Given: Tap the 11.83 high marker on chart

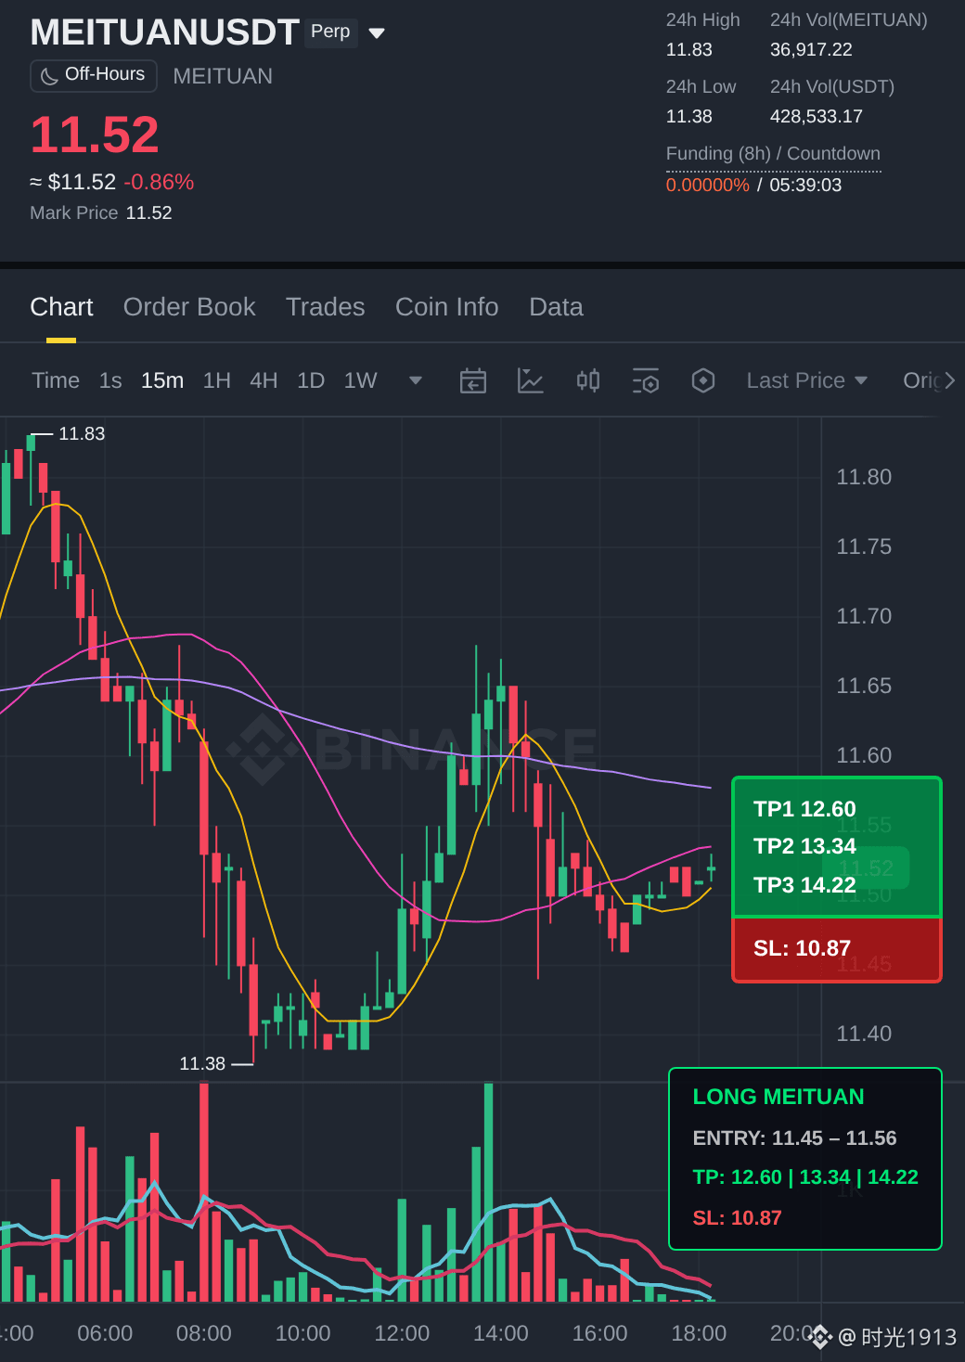Looking at the screenshot, I should click(82, 433).
